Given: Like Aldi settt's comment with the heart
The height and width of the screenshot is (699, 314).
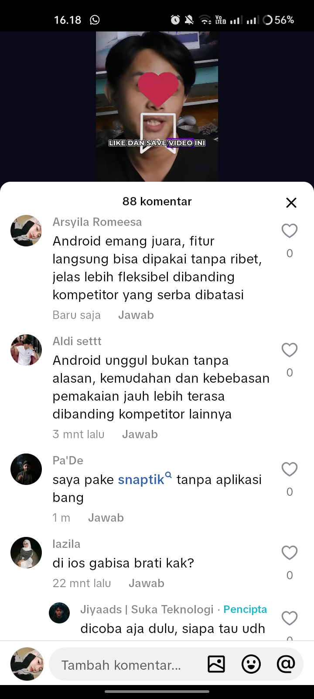Looking at the screenshot, I should coord(290,350).
